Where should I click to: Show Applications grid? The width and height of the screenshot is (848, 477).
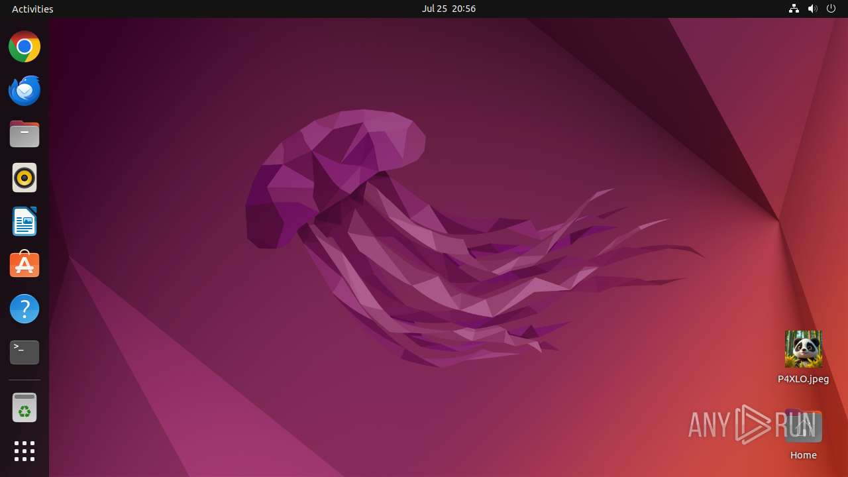(25, 451)
